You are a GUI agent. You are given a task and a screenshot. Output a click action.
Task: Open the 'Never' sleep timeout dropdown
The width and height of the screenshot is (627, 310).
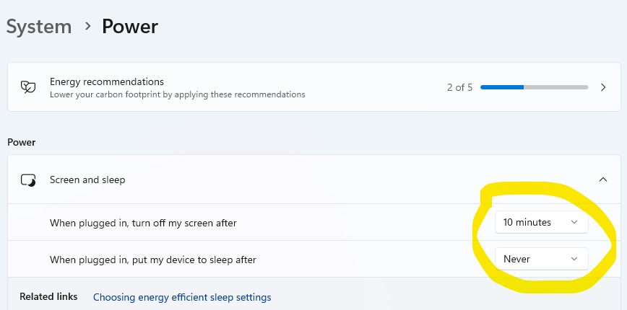point(542,259)
